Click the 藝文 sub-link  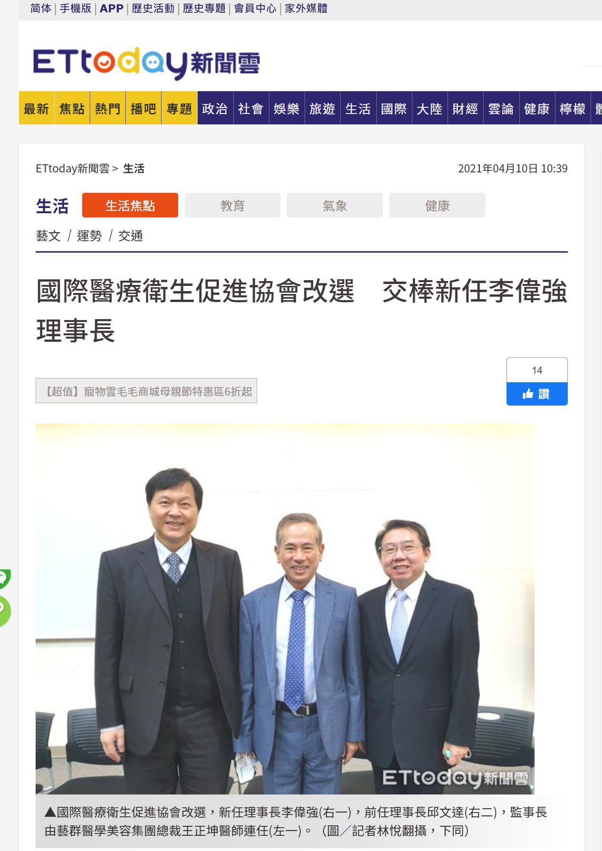pyautogui.click(x=48, y=236)
